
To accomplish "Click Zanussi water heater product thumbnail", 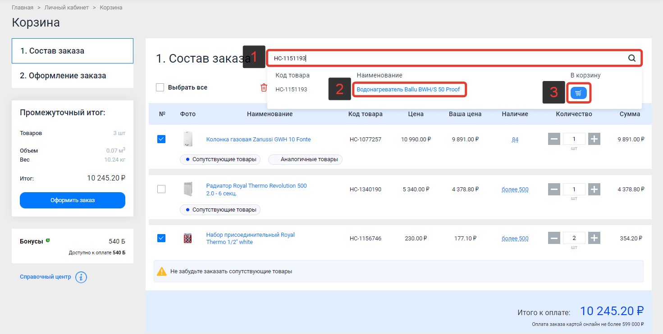I will [x=187, y=139].
